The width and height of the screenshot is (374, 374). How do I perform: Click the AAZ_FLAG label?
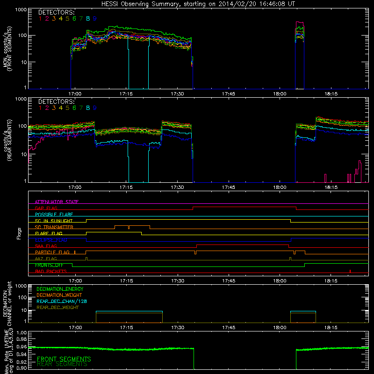click(46, 259)
